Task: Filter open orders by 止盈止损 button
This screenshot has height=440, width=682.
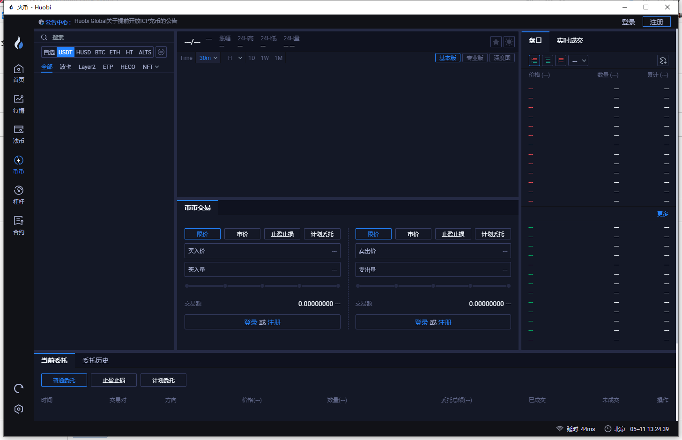Action: click(114, 380)
